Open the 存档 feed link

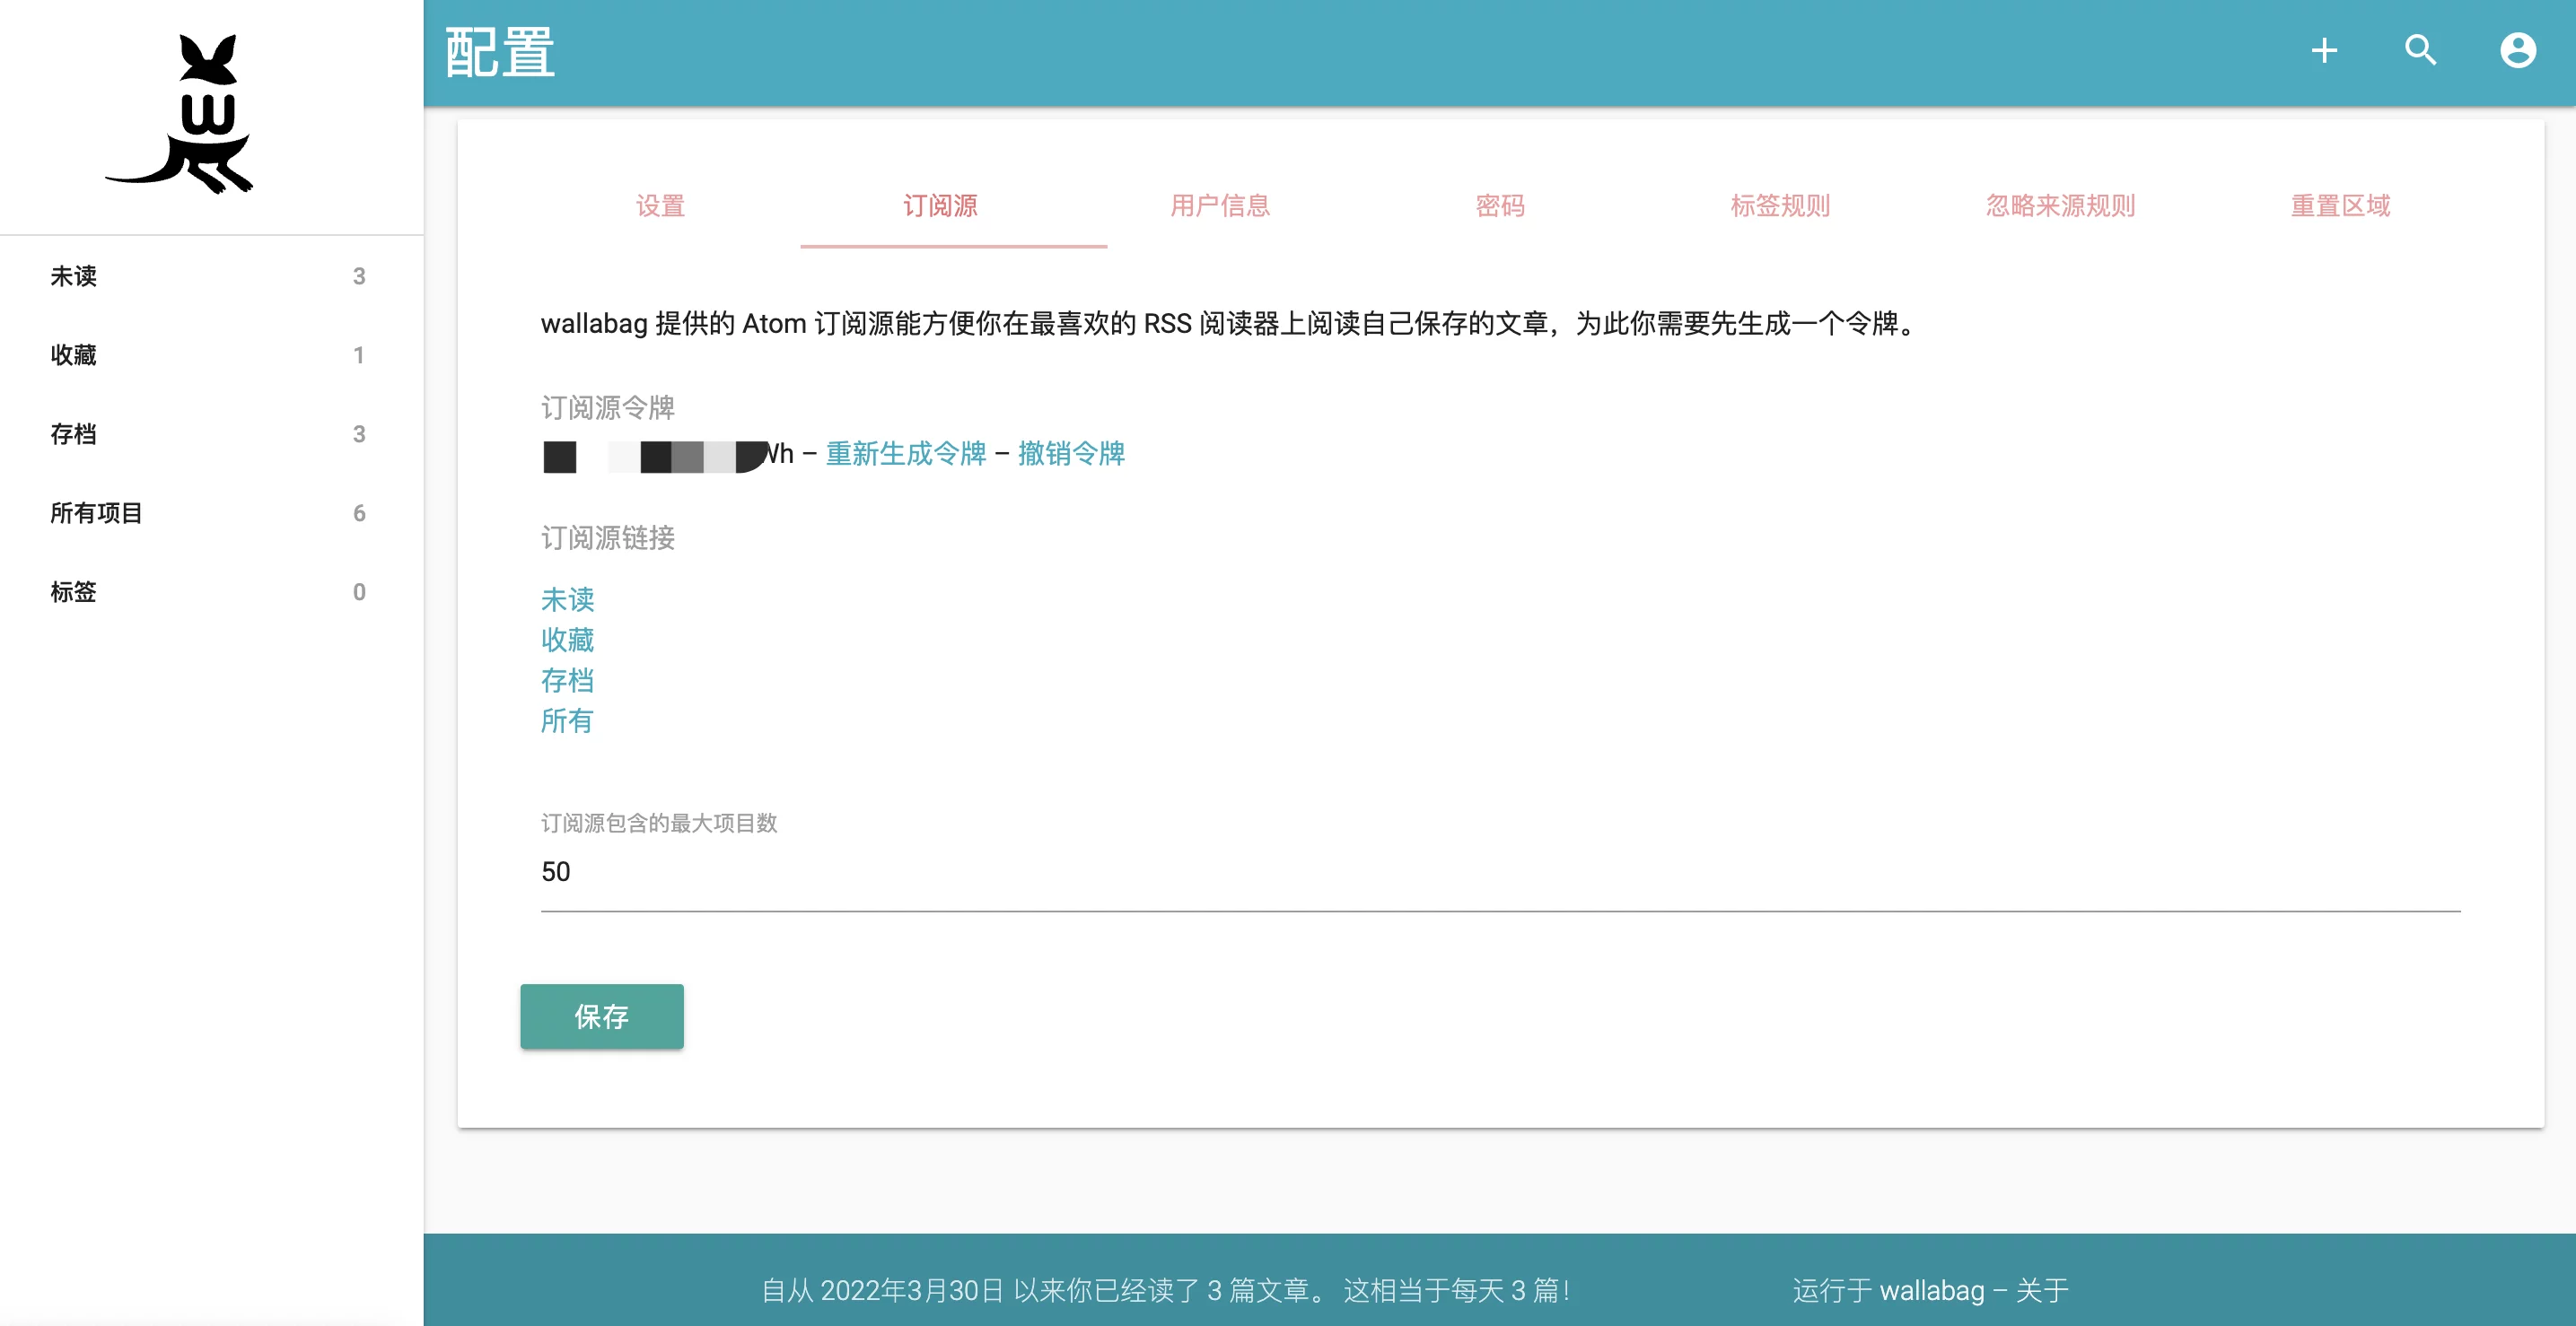tap(567, 680)
